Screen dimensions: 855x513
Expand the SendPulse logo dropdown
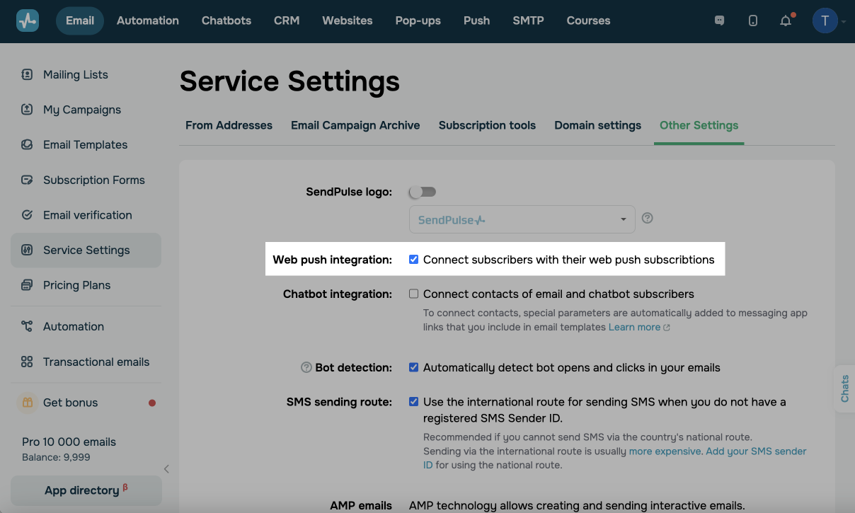click(x=522, y=219)
